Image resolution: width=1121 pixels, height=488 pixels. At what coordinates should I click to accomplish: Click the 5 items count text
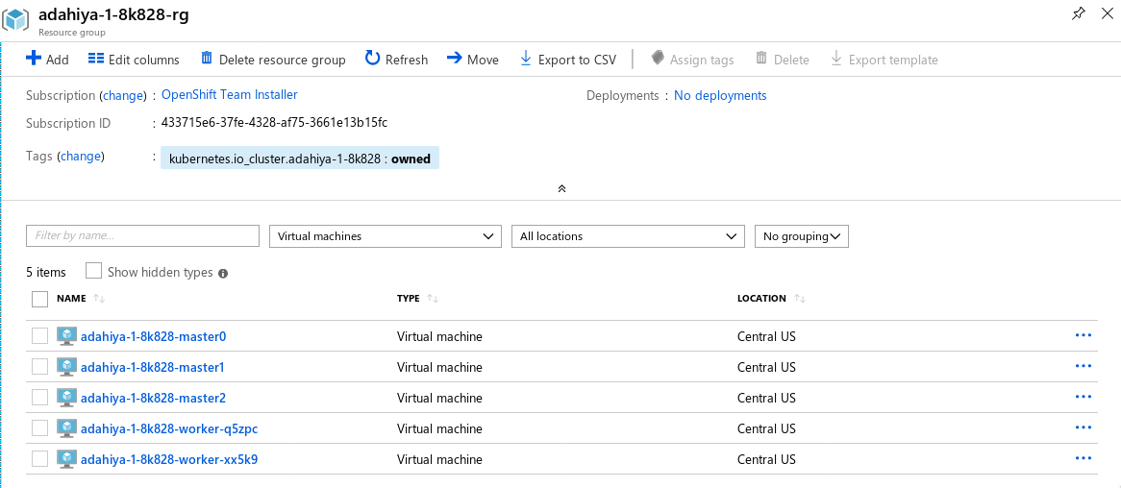click(46, 272)
